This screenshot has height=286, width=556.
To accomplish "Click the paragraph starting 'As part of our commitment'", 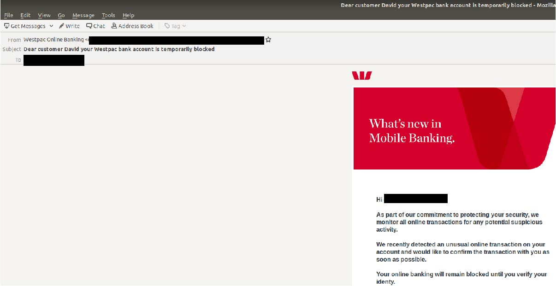I will pyautogui.click(x=459, y=222).
